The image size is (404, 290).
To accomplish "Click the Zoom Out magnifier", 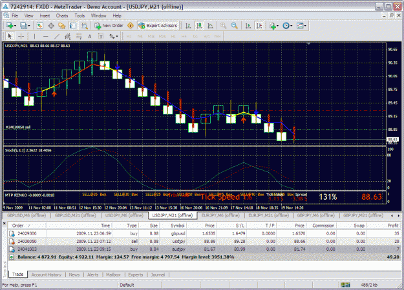I will coord(234,26).
